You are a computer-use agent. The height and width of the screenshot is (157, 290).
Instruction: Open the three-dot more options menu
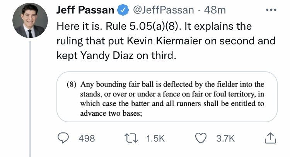pos(271,10)
